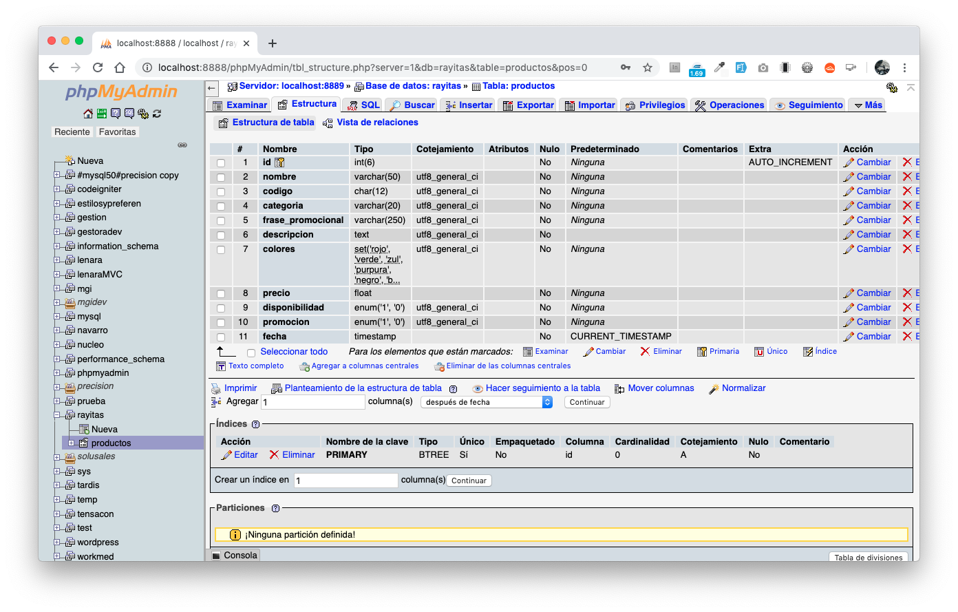Click camera extension icon in Chrome toolbar
This screenshot has width=958, height=612.
[x=763, y=67]
